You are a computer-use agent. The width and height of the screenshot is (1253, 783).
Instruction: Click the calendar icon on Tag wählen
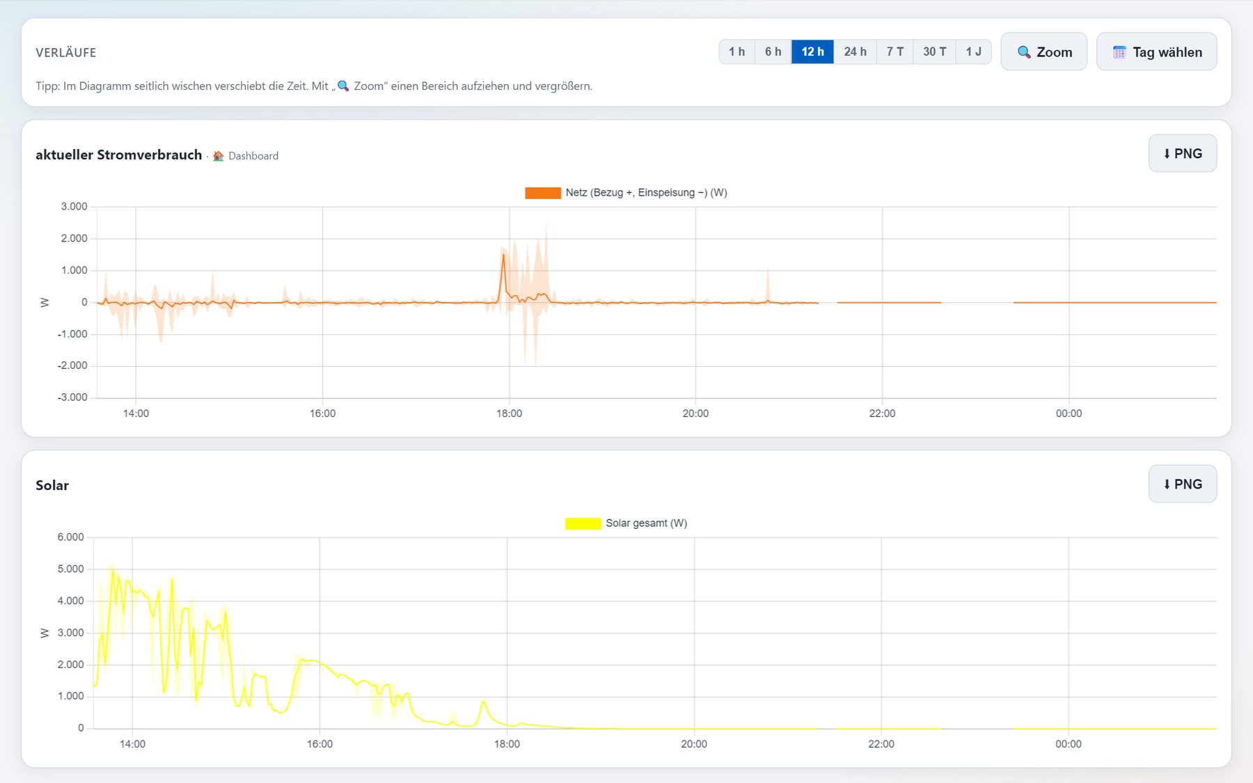(x=1119, y=52)
